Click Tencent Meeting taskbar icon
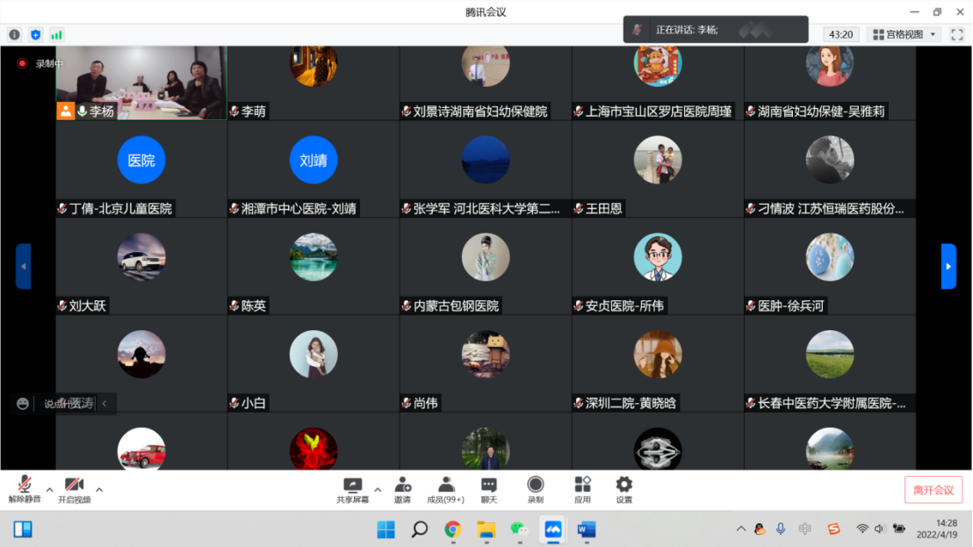Viewport: 973px width, 547px height. point(553,529)
